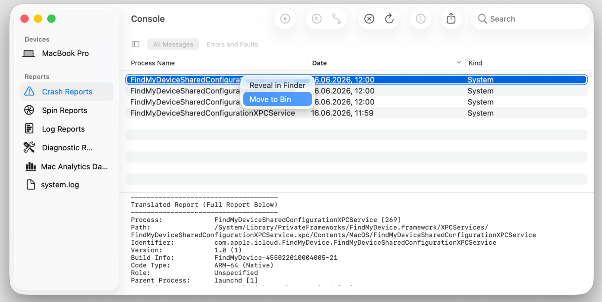Open Diagnostic R... in the sidebar

pyautogui.click(x=67, y=147)
